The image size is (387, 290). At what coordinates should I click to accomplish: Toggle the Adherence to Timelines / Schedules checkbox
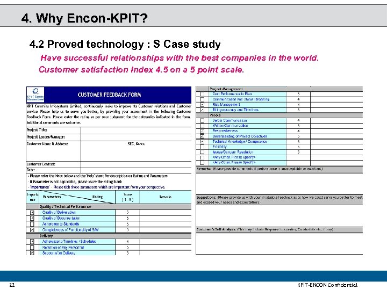pyautogui.click(x=32, y=242)
